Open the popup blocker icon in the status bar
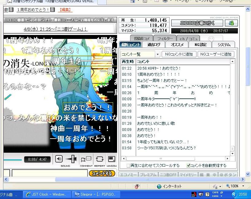Screen dimensions: 251x199 [x=137, y=186]
